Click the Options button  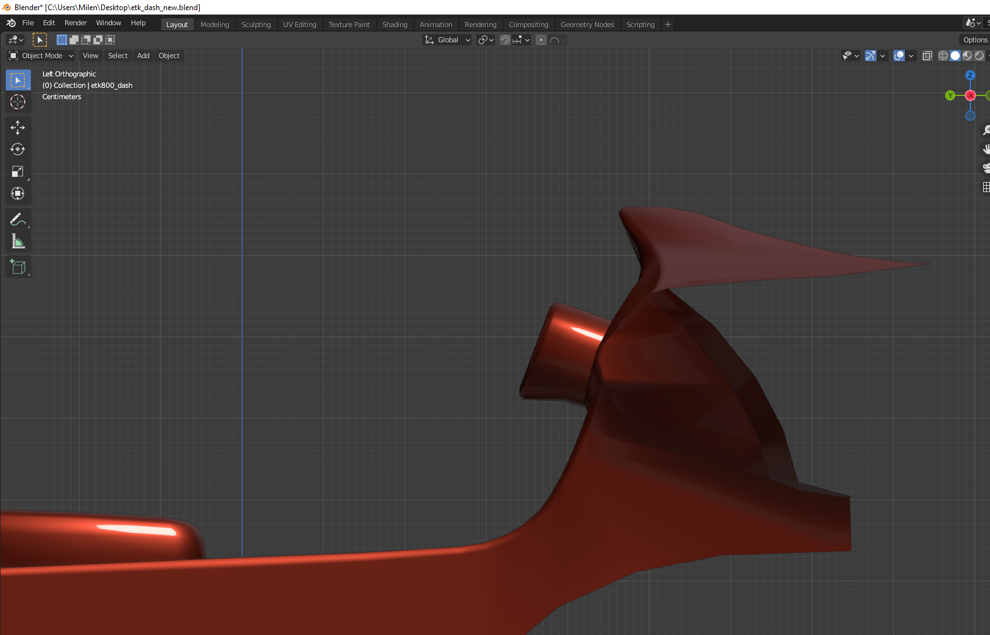click(974, 40)
